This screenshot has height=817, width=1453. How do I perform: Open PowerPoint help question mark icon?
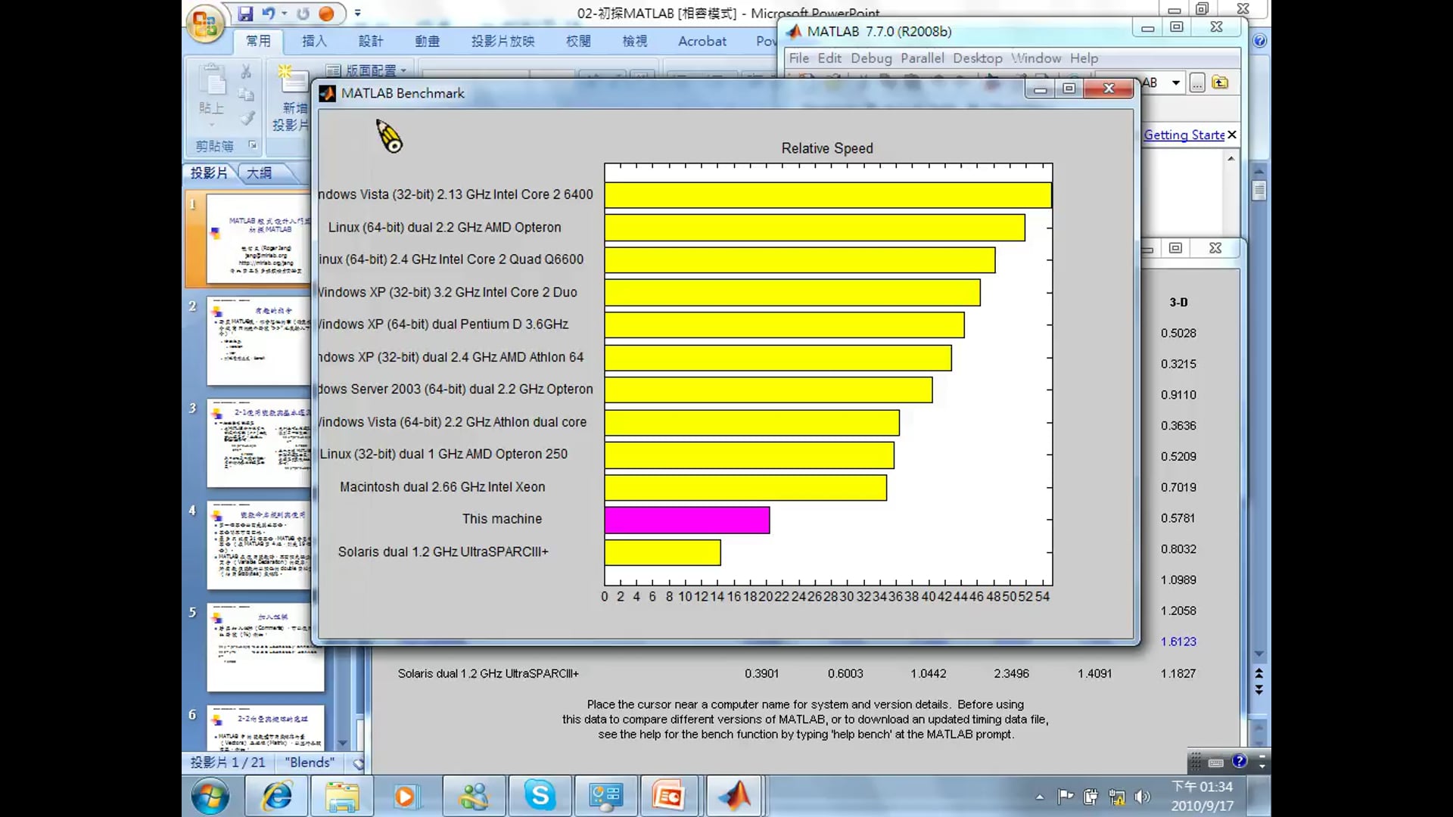pyautogui.click(x=1259, y=41)
